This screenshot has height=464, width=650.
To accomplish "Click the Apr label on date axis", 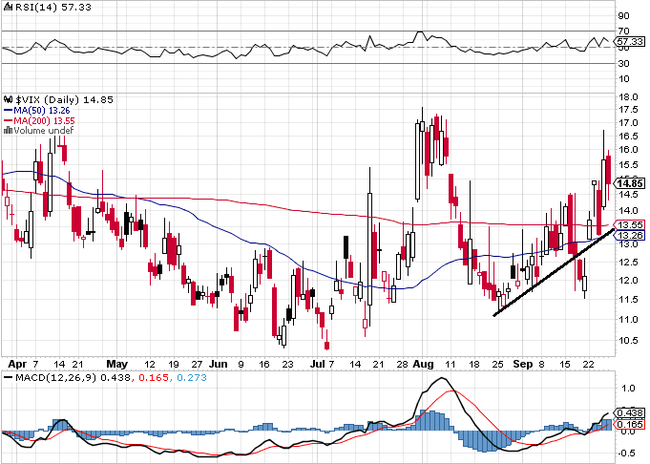I will coord(18,364).
